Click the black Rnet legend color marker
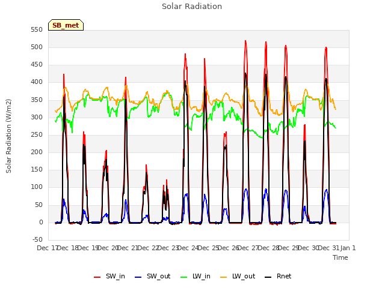Image resolution: width=385 pixels, height=288 pixels. pos(268,277)
